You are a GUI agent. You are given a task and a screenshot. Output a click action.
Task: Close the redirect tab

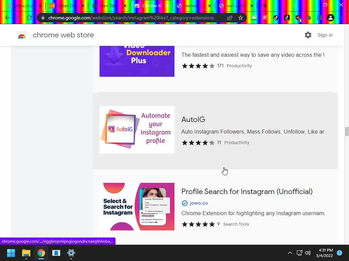(210, 6)
